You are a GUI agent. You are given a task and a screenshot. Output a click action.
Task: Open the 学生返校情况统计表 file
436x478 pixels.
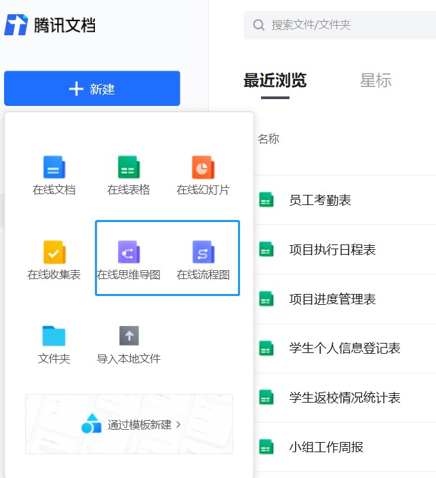point(345,397)
